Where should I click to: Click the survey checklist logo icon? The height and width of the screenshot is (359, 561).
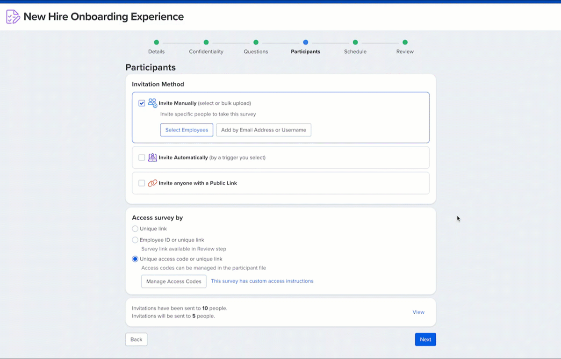coord(13,17)
